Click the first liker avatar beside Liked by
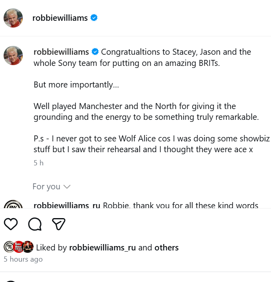 click(x=9, y=247)
